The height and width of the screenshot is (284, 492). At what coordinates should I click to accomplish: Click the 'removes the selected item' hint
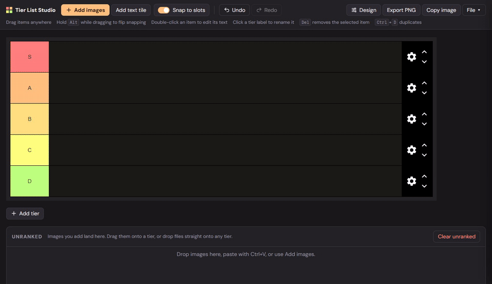(341, 22)
